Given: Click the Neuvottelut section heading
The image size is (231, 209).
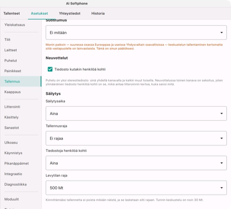Looking at the screenshot, I should coord(57,58).
